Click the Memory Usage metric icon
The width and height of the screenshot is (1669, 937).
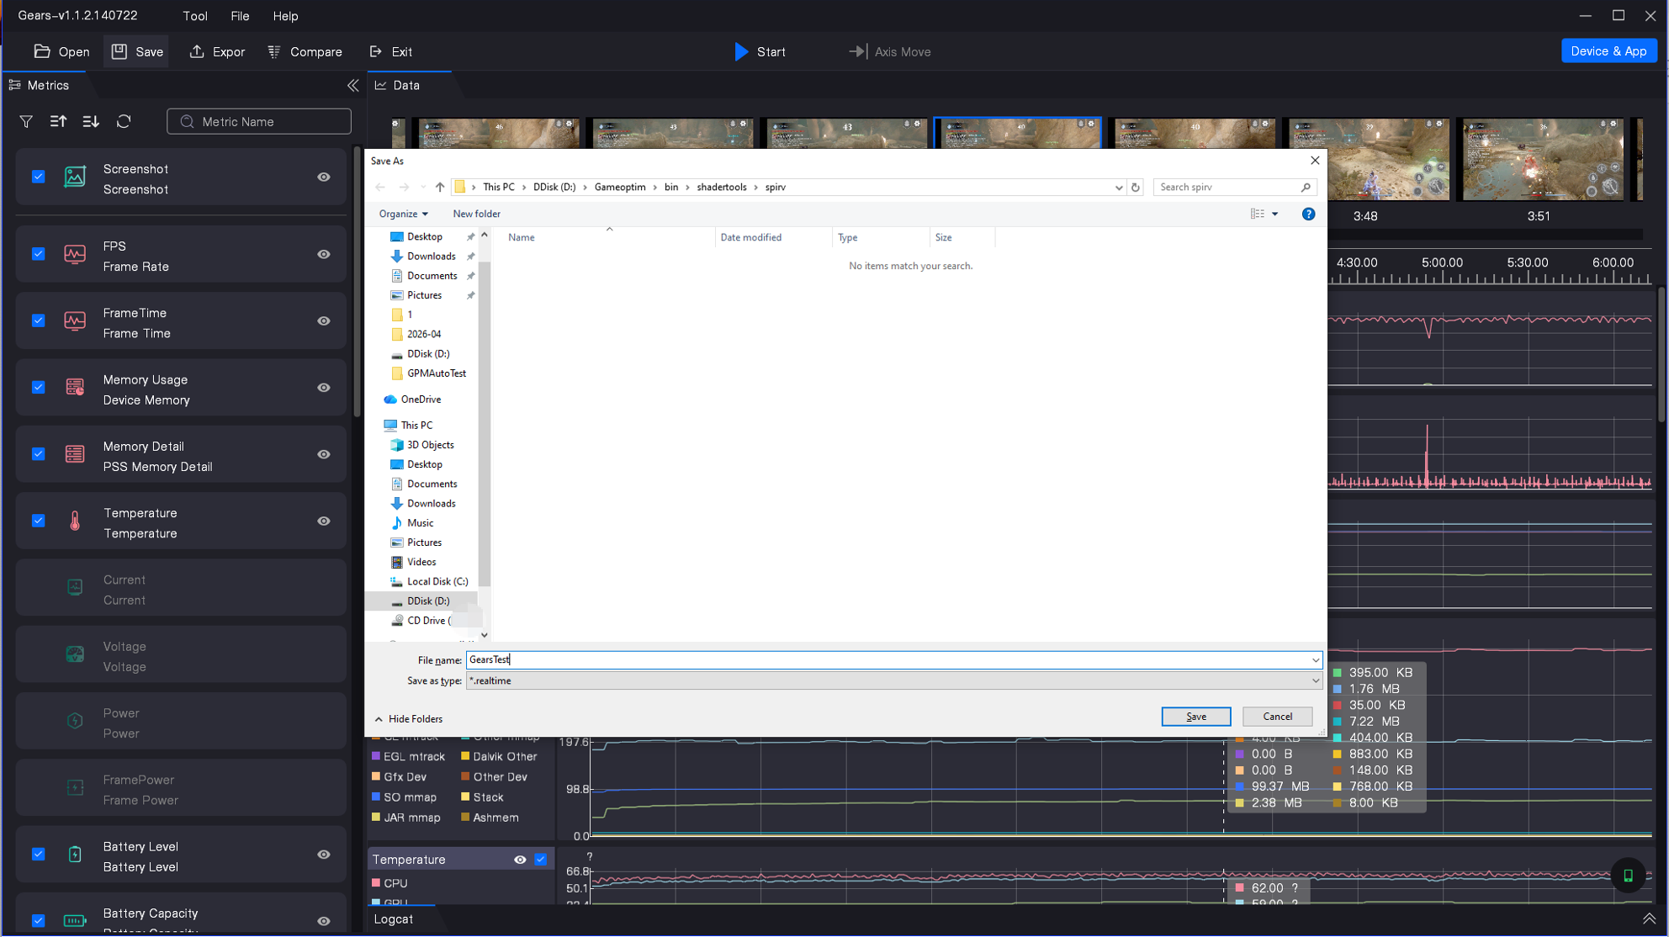click(75, 388)
